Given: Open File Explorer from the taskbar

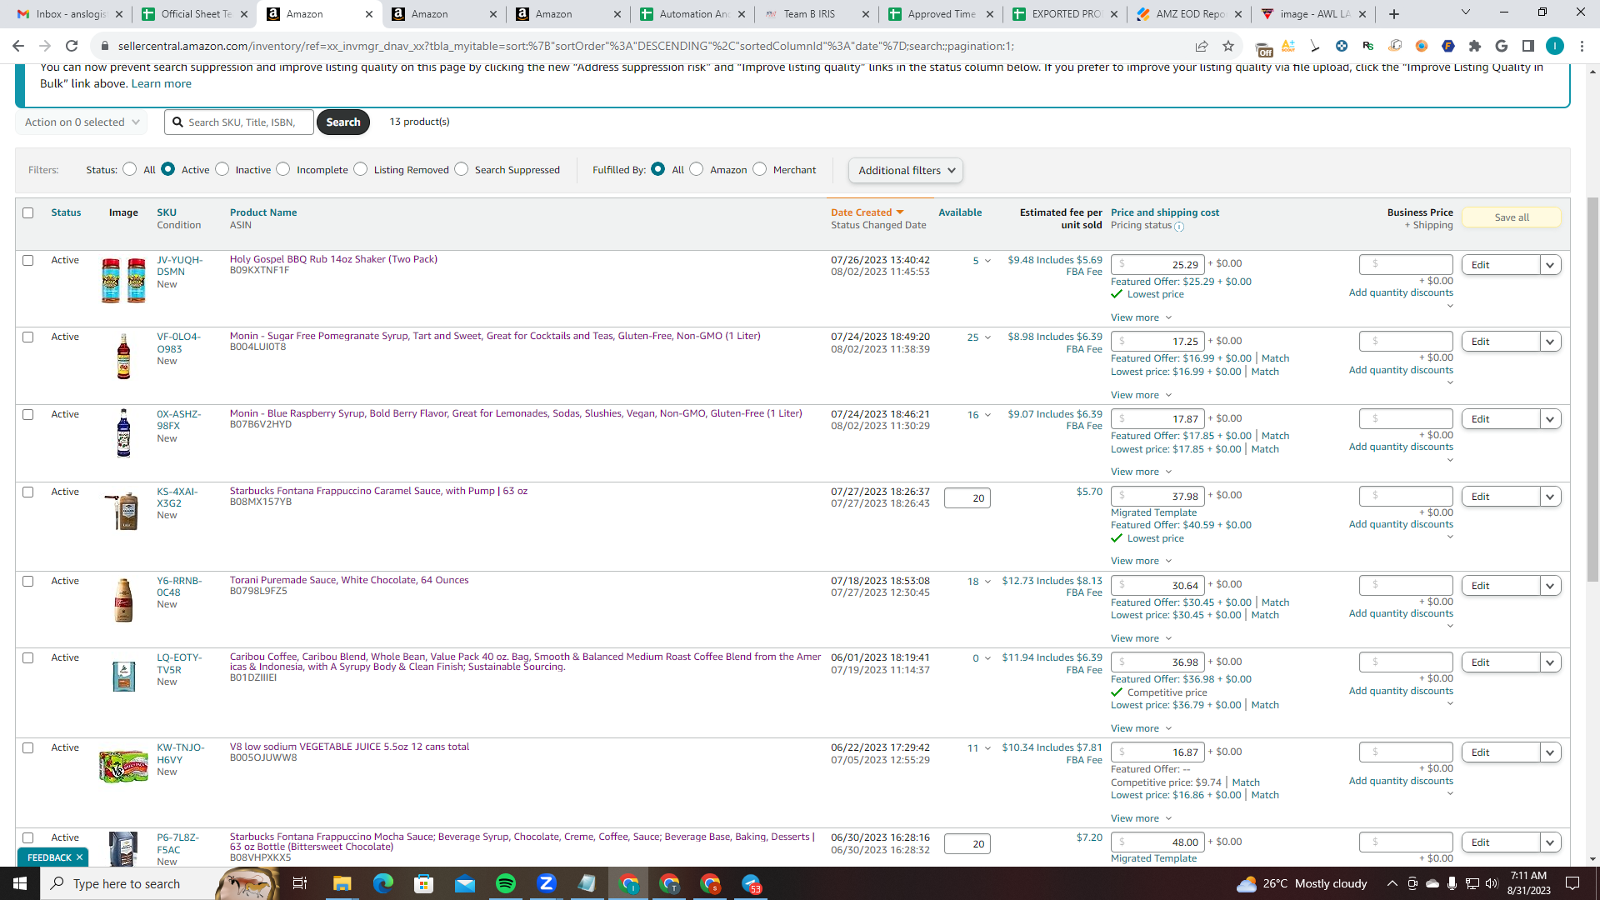Looking at the screenshot, I should 342,883.
